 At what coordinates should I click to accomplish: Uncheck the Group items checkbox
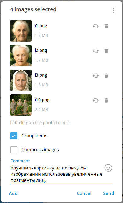coord(14,136)
